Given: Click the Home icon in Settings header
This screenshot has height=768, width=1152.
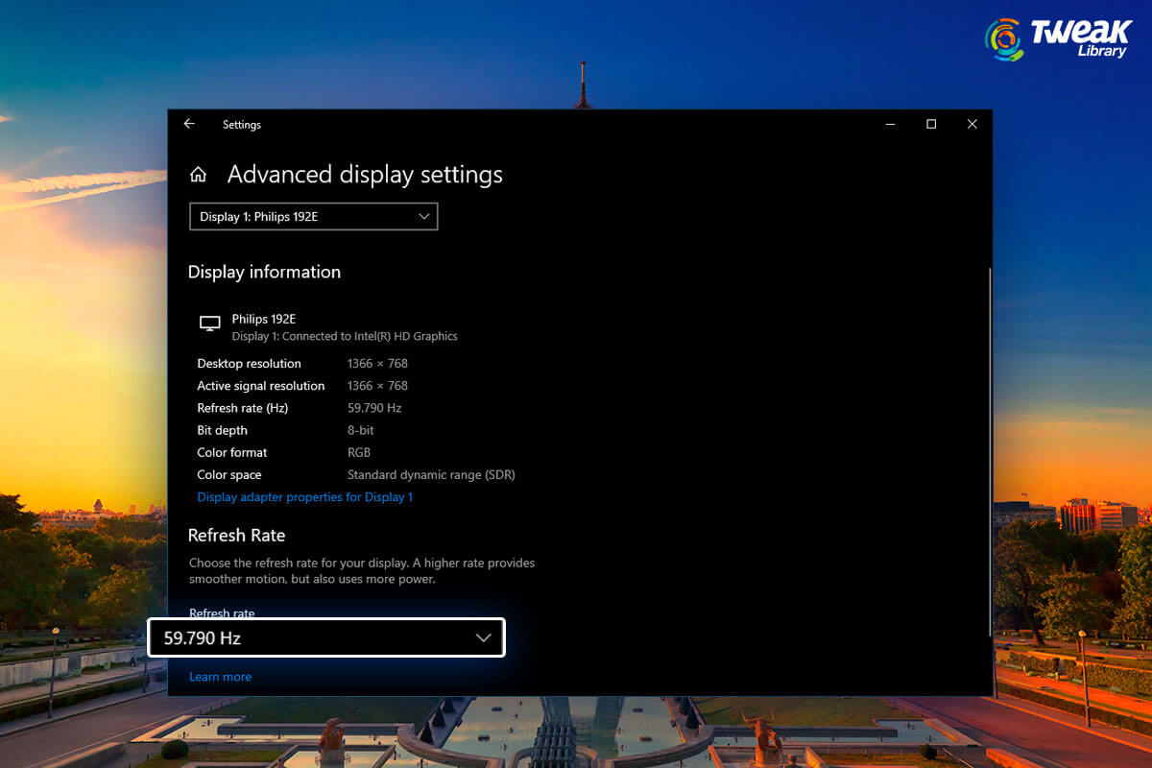Looking at the screenshot, I should click(x=198, y=174).
